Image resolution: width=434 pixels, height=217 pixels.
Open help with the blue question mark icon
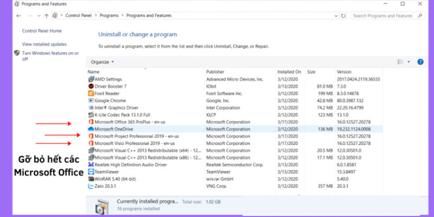[420, 62]
